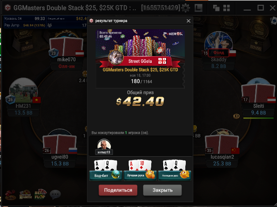
Task: Click the players count icon under Pay Jump
Action: tap(49, 25)
